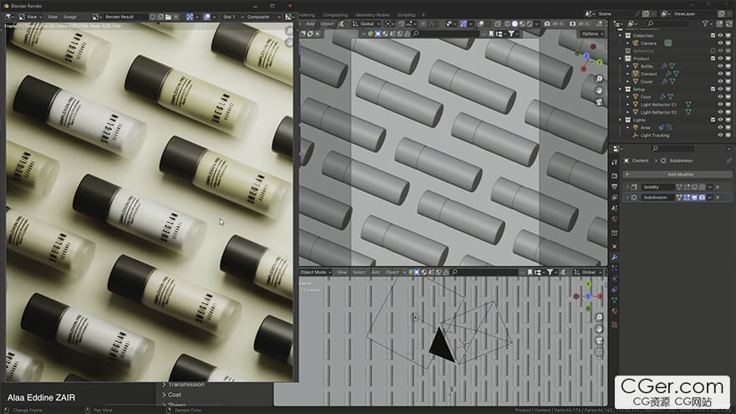This screenshot has height=414, width=736.
Task: Open the Composite layer dropdown
Action: 263,17
